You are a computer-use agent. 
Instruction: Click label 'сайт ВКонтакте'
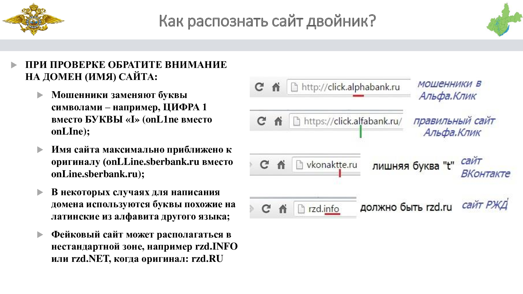point(485,167)
